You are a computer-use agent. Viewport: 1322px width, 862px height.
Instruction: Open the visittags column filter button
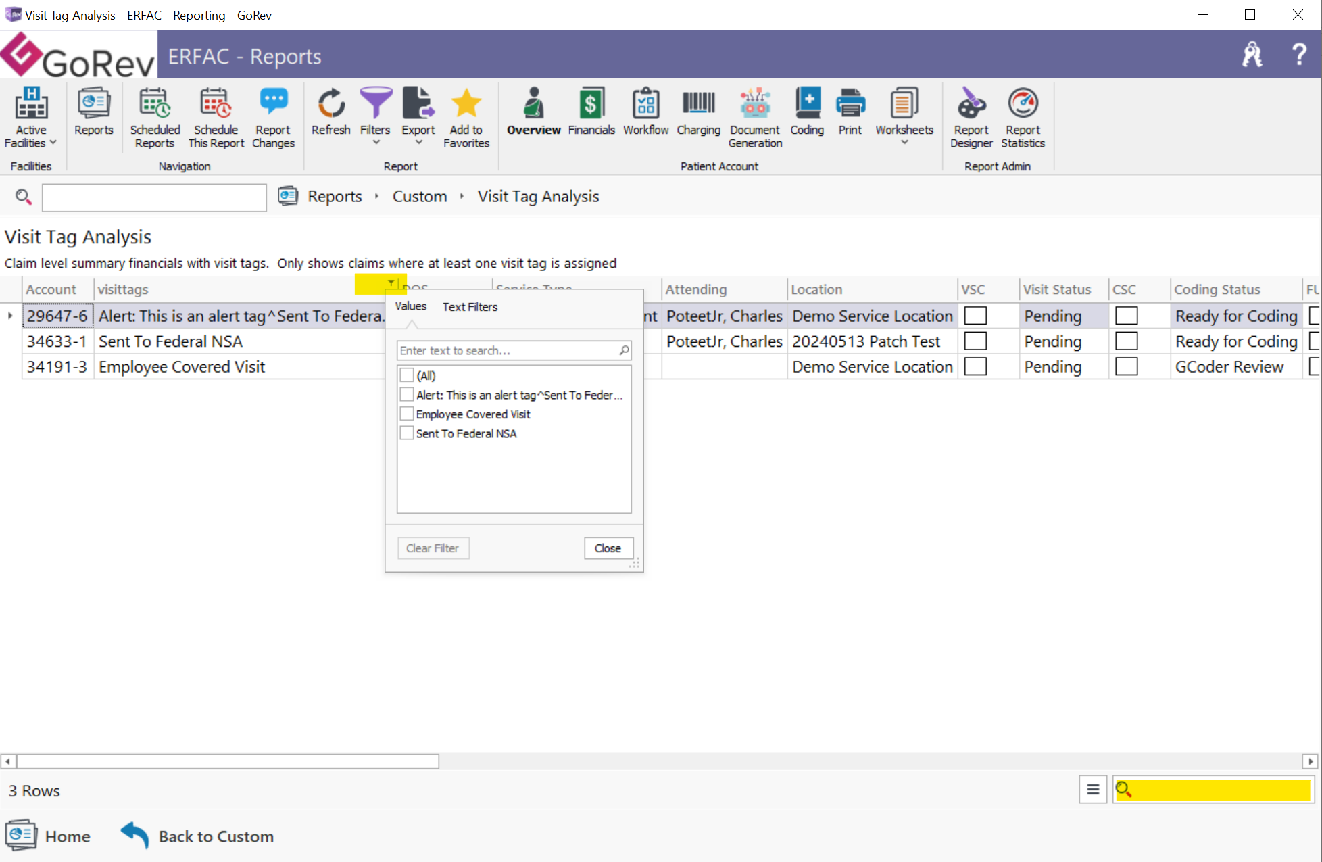coord(391,283)
